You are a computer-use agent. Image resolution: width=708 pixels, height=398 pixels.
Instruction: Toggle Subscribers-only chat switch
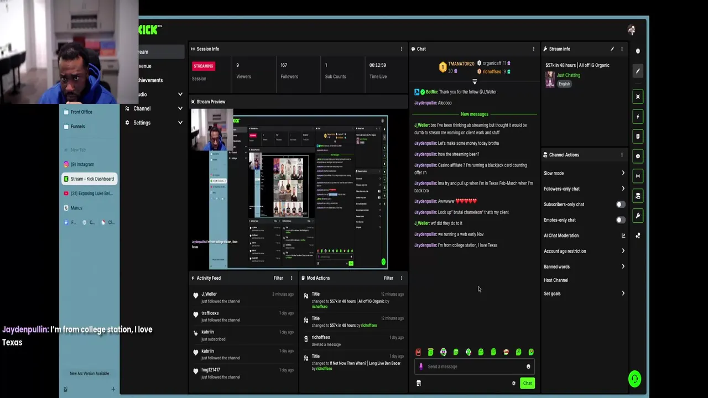(621, 205)
